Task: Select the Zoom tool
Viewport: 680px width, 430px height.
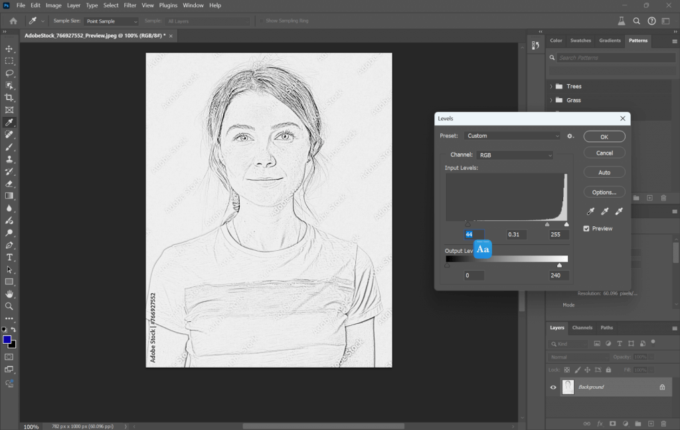Action: point(9,306)
